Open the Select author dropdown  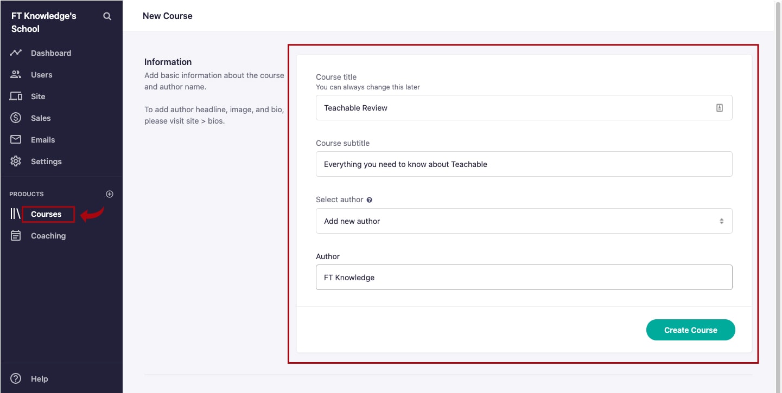[524, 221]
